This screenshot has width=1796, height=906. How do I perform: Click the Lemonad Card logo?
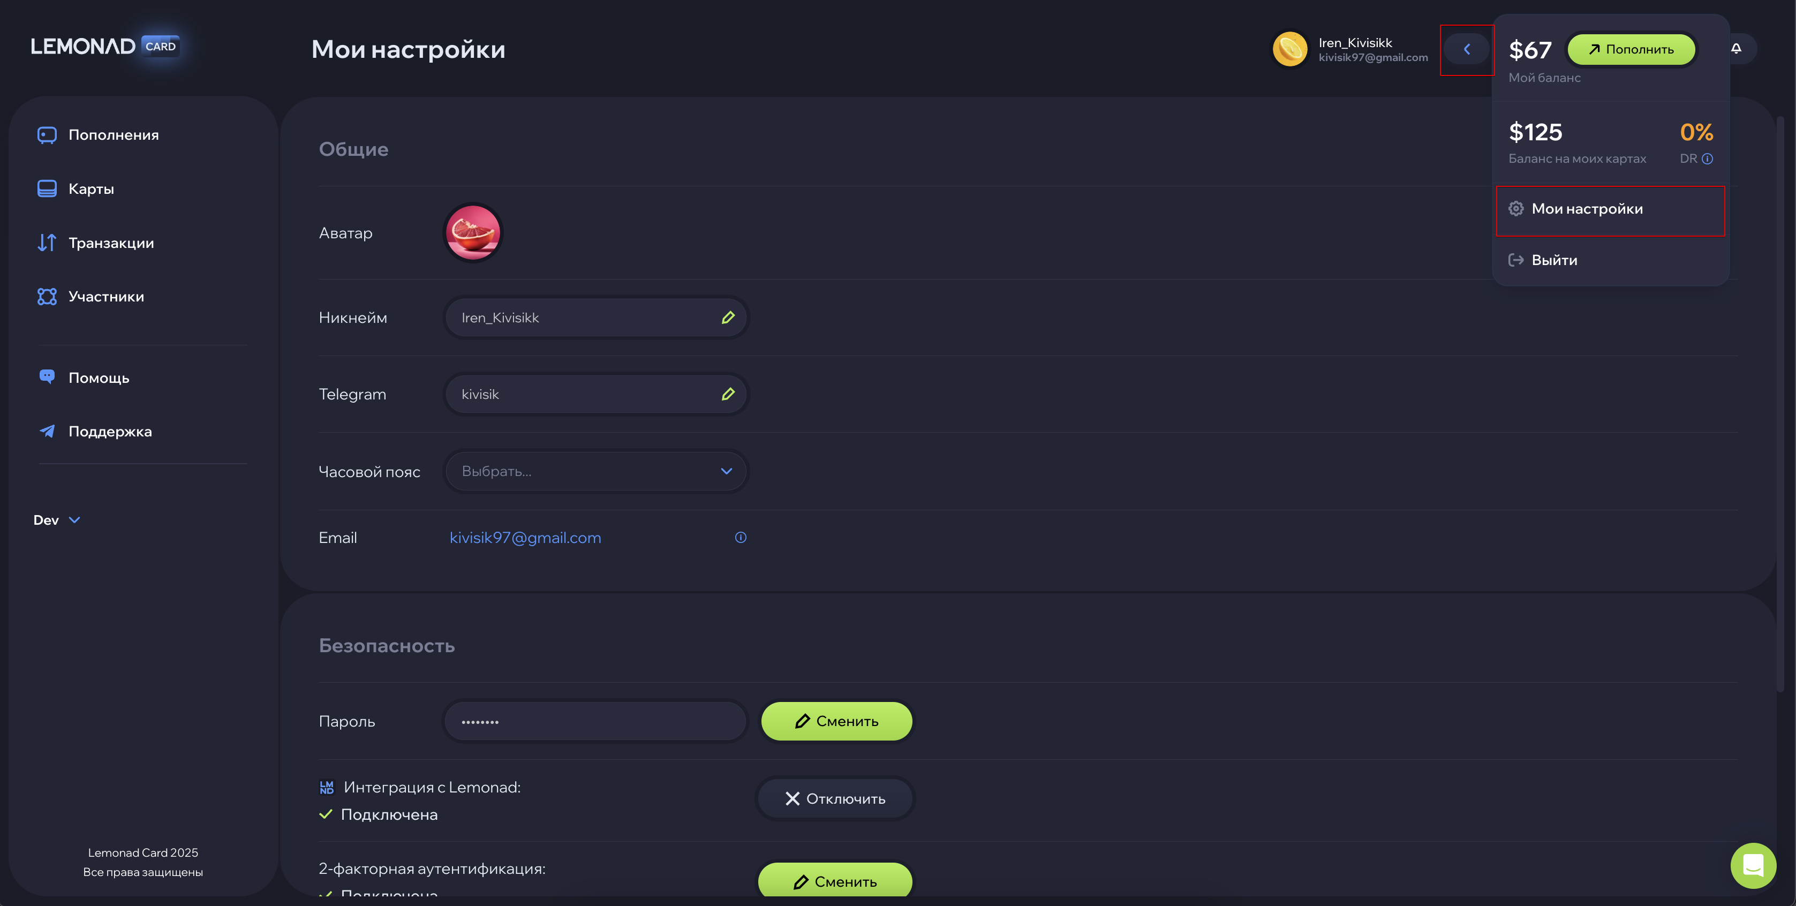(x=104, y=46)
